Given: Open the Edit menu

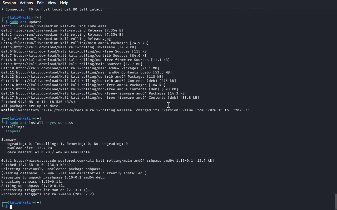Looking at the screenshot, I should click(40, 3).
